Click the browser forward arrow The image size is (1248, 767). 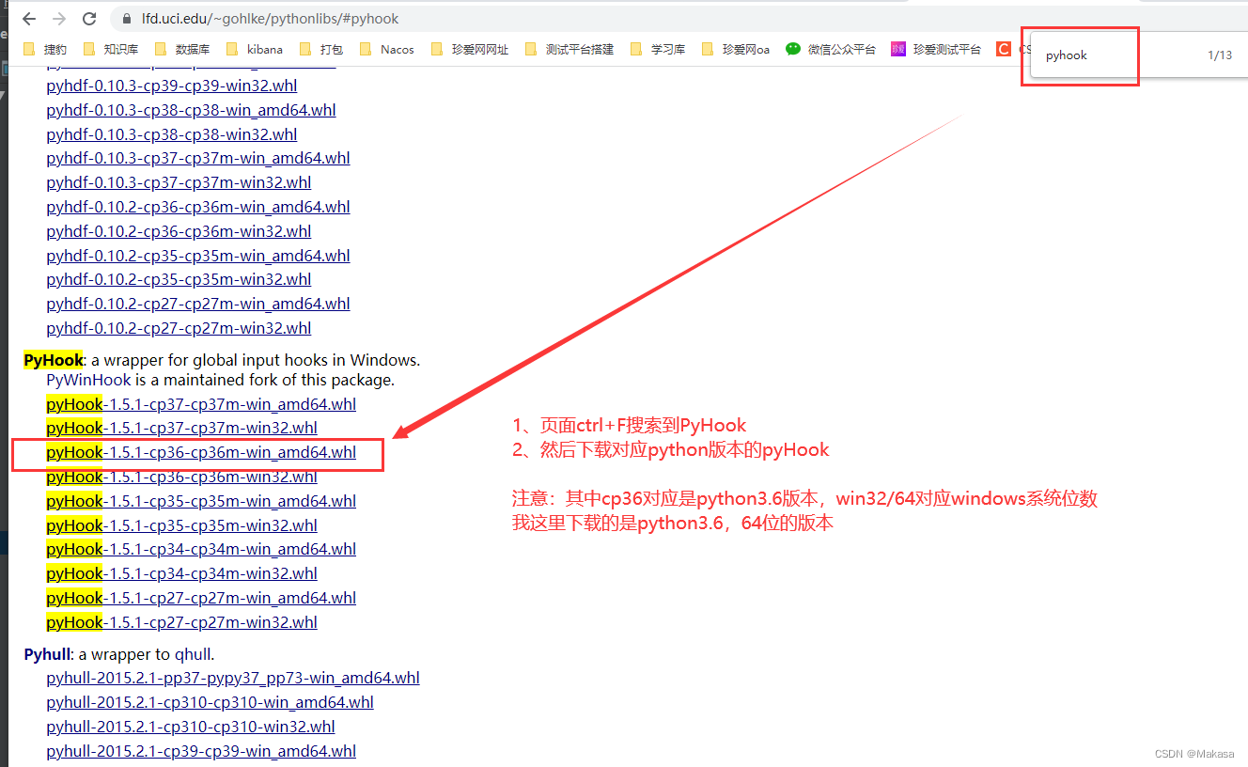(59, 19)
